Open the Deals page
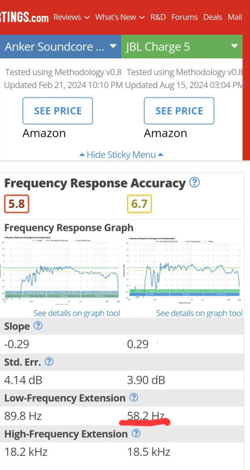The width and height of the screenshot is (250, 470). tap(212, 17)
